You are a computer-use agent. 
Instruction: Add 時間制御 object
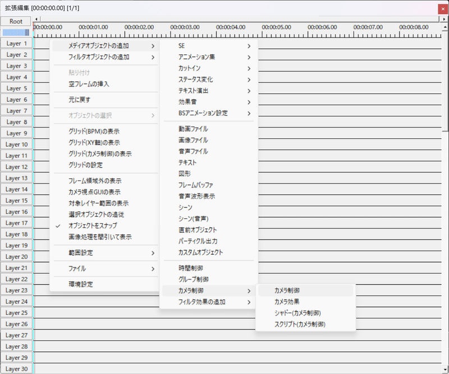coord(209,268)
